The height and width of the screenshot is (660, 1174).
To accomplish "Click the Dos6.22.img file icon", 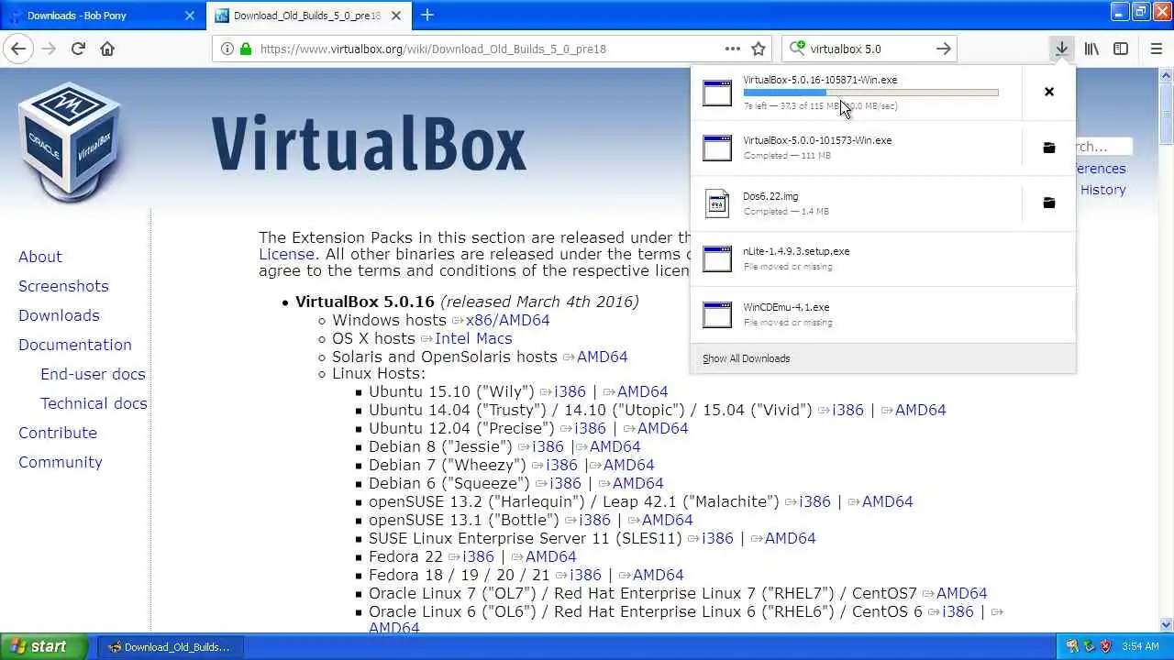I will 717,203.
